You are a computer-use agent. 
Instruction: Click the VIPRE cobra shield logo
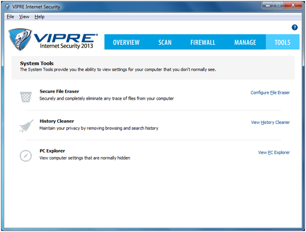(19, 39)
